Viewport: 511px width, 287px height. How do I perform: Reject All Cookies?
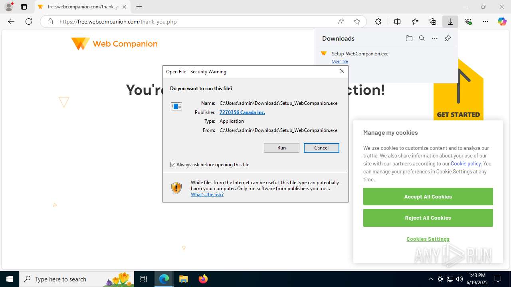coord(428,218)
